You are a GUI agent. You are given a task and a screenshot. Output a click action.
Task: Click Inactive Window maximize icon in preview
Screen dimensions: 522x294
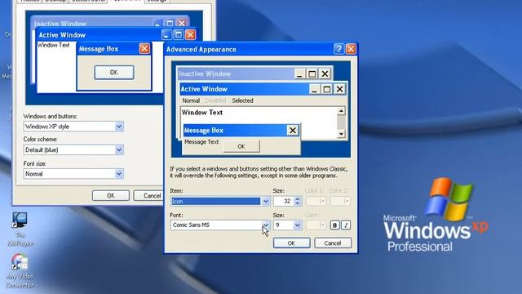pyautogui.click(x=312, y=73)
